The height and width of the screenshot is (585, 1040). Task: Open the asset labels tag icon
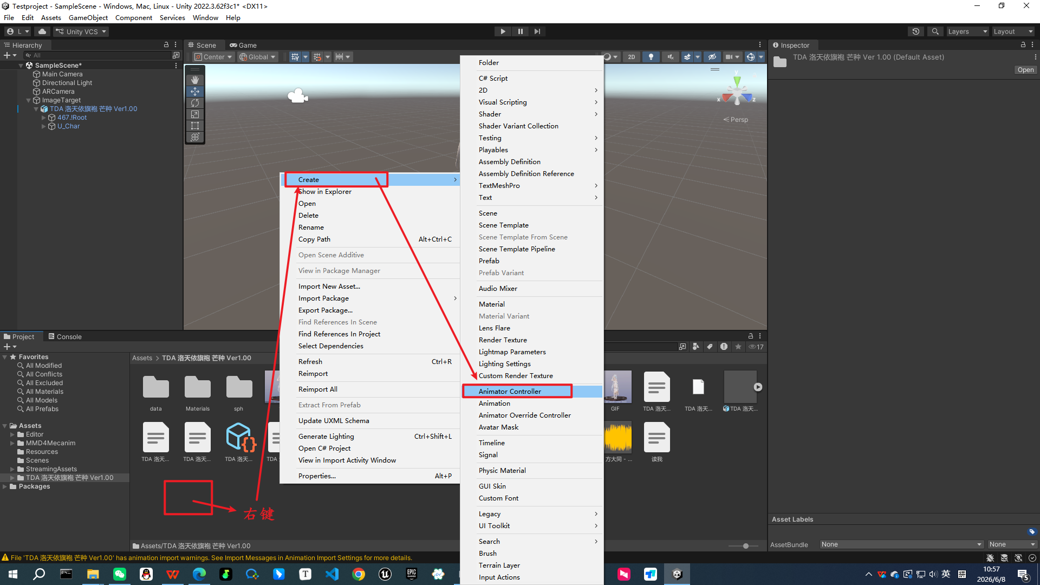coord(1032,532)
